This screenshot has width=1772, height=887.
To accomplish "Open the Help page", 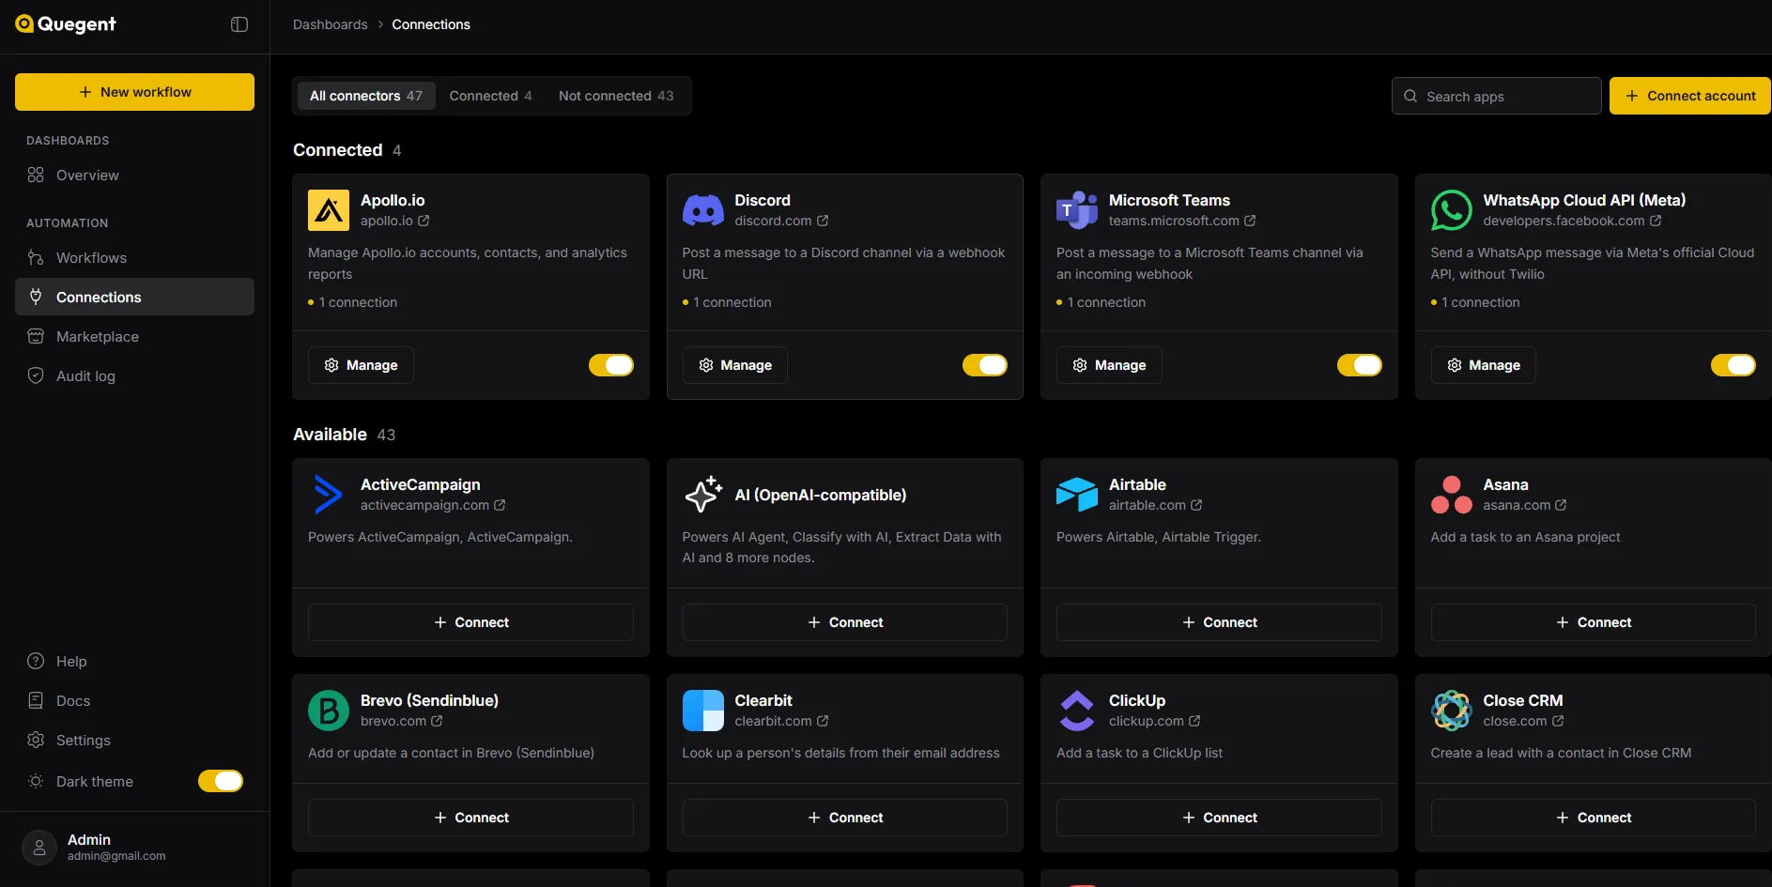I will point(134,661).
